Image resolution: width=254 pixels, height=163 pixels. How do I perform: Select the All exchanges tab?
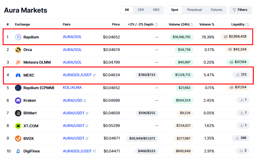point(127,10)
